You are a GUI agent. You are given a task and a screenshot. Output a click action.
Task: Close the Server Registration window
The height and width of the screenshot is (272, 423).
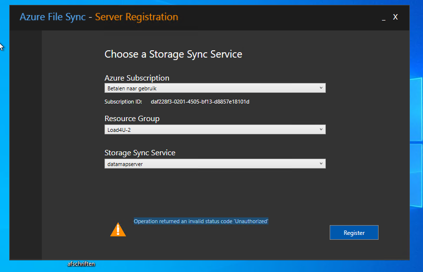395,17
